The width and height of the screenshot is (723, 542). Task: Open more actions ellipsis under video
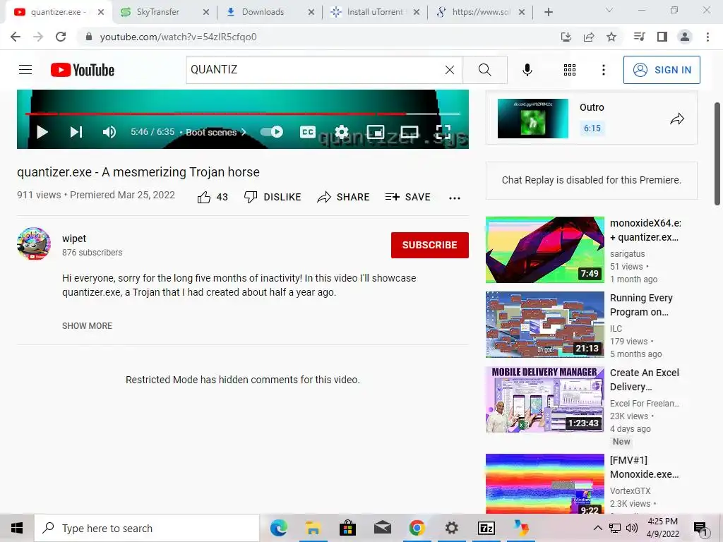(455, 198)
